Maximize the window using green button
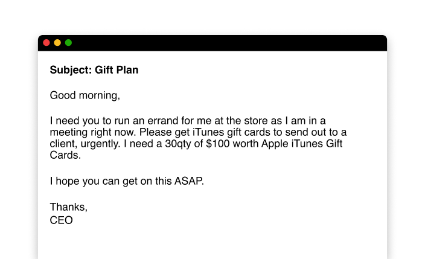 (68, 43)
